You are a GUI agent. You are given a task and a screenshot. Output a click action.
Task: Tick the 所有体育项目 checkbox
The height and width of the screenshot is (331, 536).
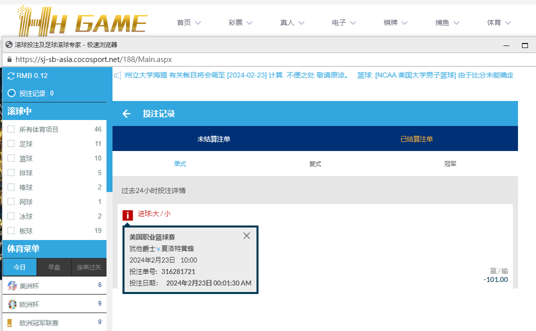[x=11, y=129]
